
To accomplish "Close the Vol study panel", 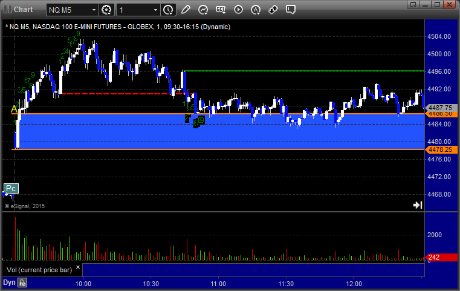I will (x=78, y=267).
